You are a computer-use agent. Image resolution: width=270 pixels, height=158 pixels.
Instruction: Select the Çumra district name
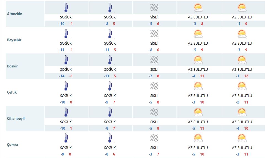12,145
